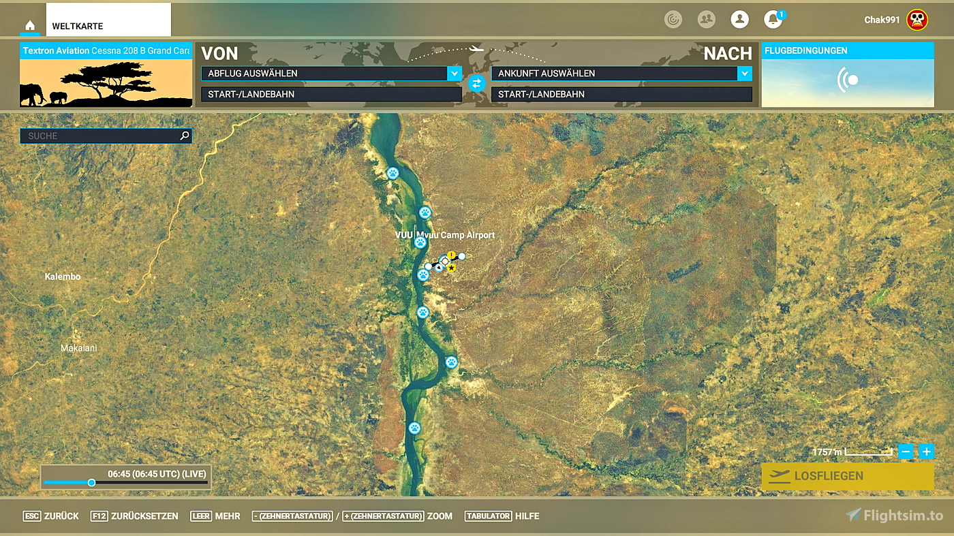Click the Makalani map label

79,348
